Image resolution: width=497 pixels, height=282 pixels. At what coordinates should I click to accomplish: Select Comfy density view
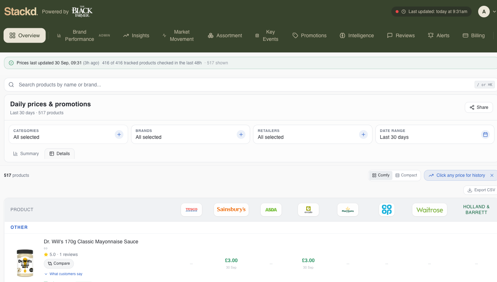coord(381,175)
